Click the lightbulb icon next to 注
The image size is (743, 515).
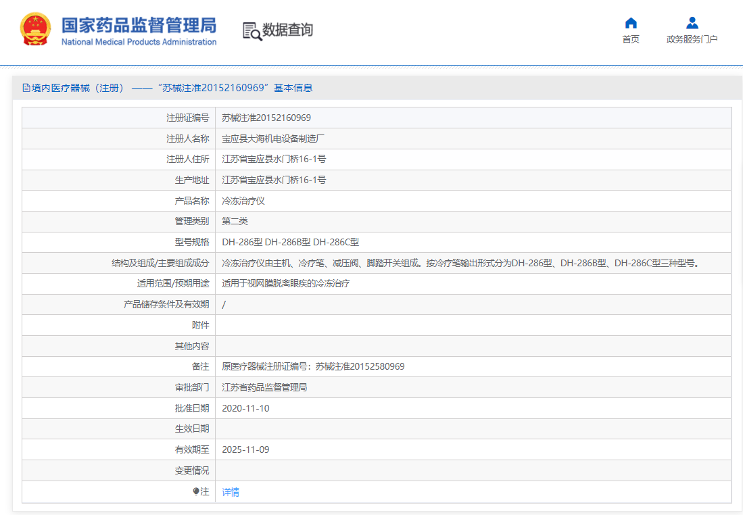195,491
